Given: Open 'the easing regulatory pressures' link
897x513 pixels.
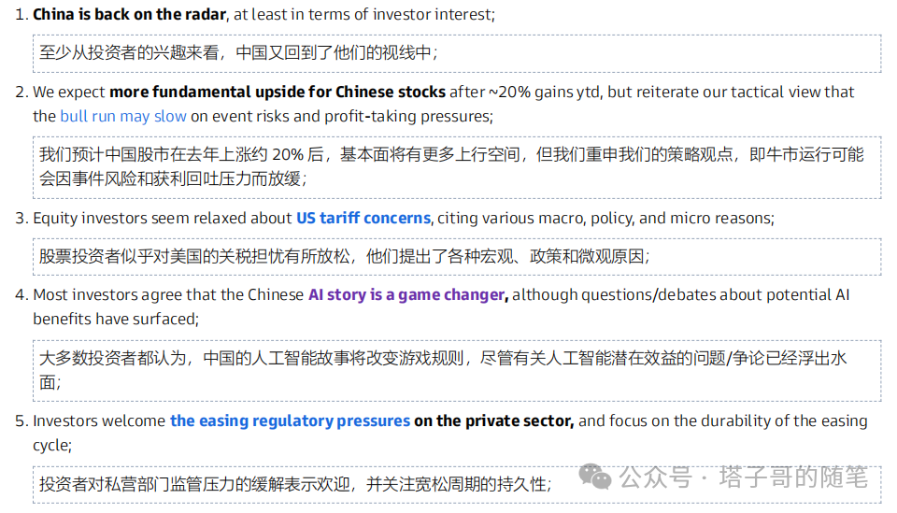Looking at the screenshot, I should click(x=290, y=420).
